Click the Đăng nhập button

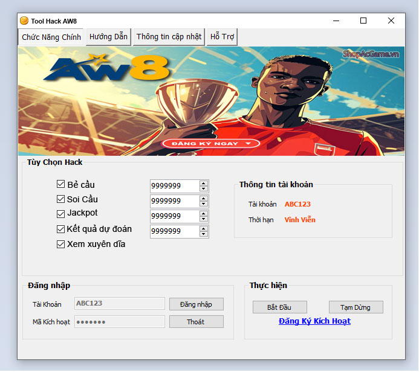(x=196, y=304)
